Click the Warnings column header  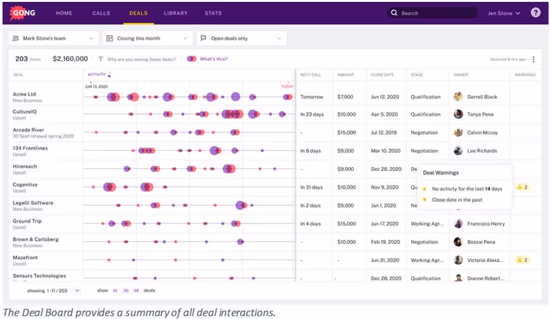pos(525,75)
